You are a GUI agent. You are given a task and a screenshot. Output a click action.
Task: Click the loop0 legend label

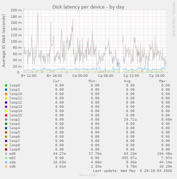(x=15, y=85)
